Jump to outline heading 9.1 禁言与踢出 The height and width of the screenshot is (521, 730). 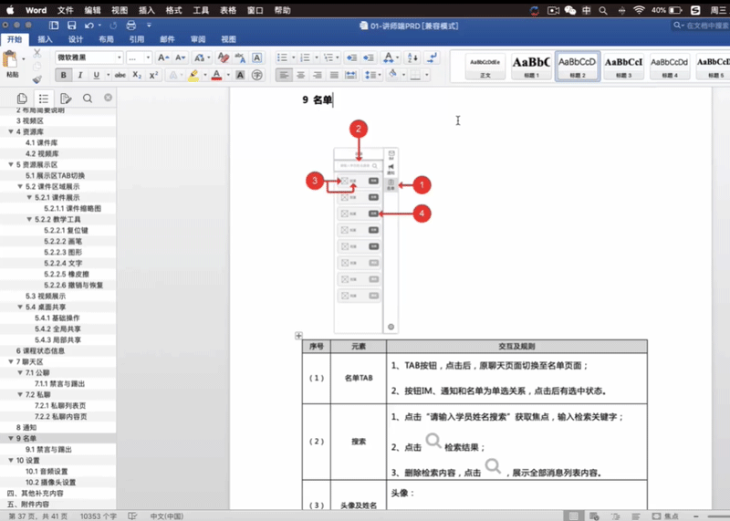click(x=49, y=450)
